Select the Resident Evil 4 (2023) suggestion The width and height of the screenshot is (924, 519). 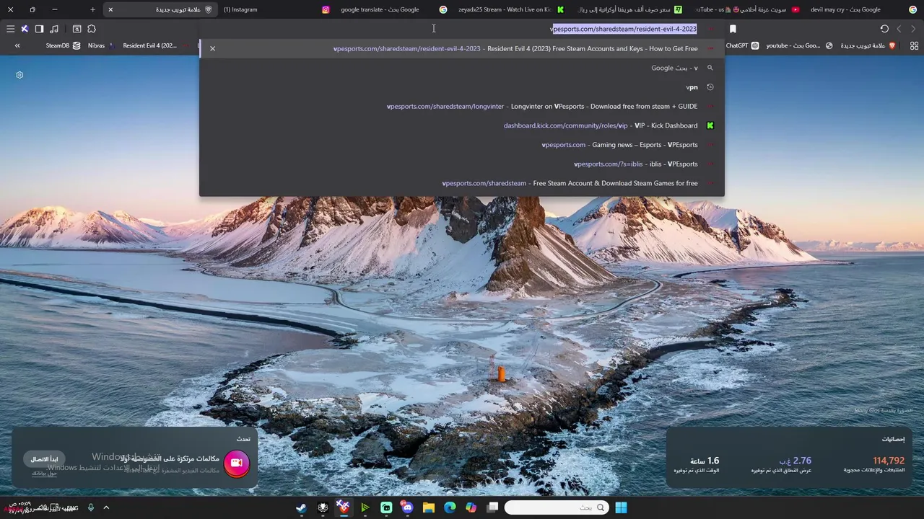pyautogui.click(x=462, y=48)
